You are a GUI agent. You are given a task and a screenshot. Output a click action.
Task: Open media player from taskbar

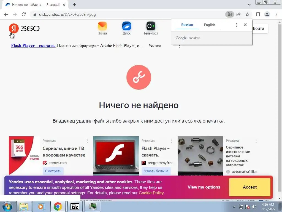tap(41, 206)
